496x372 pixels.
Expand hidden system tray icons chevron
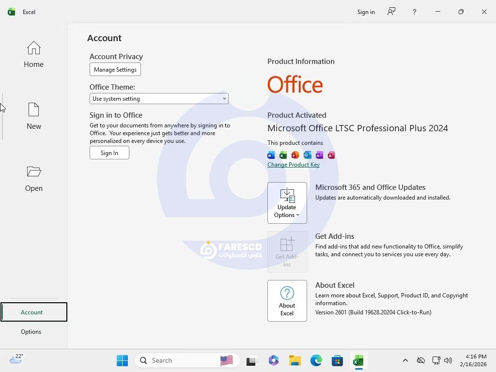pos(405,360)
